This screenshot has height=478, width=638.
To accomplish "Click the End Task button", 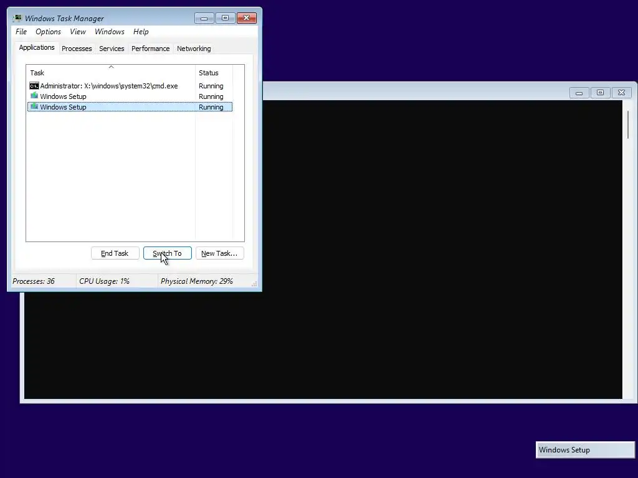I will pyautogui.click(x=115, y=253).
